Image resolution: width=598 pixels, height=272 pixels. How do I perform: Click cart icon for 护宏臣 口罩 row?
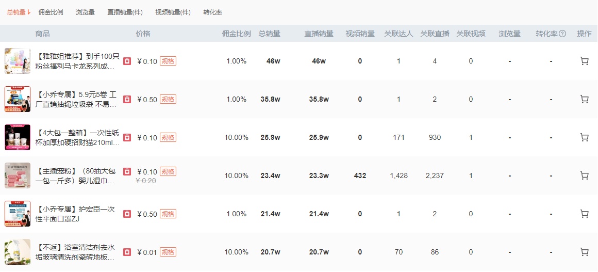coord(584,214)
